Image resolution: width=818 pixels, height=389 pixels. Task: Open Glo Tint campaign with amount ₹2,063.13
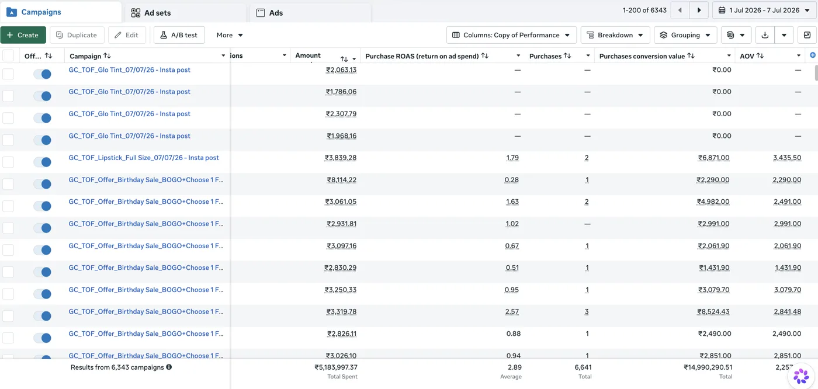click(130, 70)
